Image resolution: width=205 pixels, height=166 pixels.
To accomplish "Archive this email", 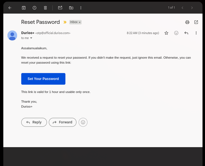I will tap(24, 8).
